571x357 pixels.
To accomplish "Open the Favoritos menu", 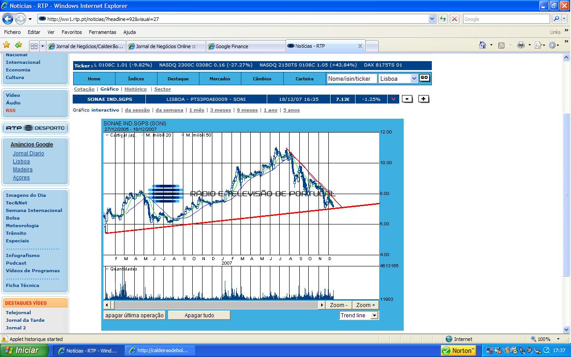I will pos(72,32).
